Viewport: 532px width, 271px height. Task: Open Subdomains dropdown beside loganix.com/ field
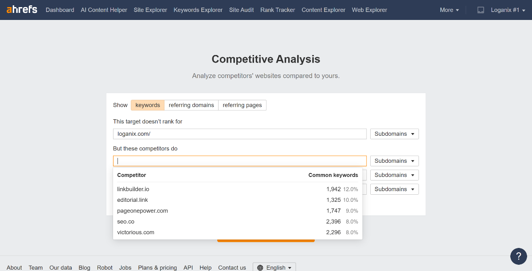pos(395,134)
